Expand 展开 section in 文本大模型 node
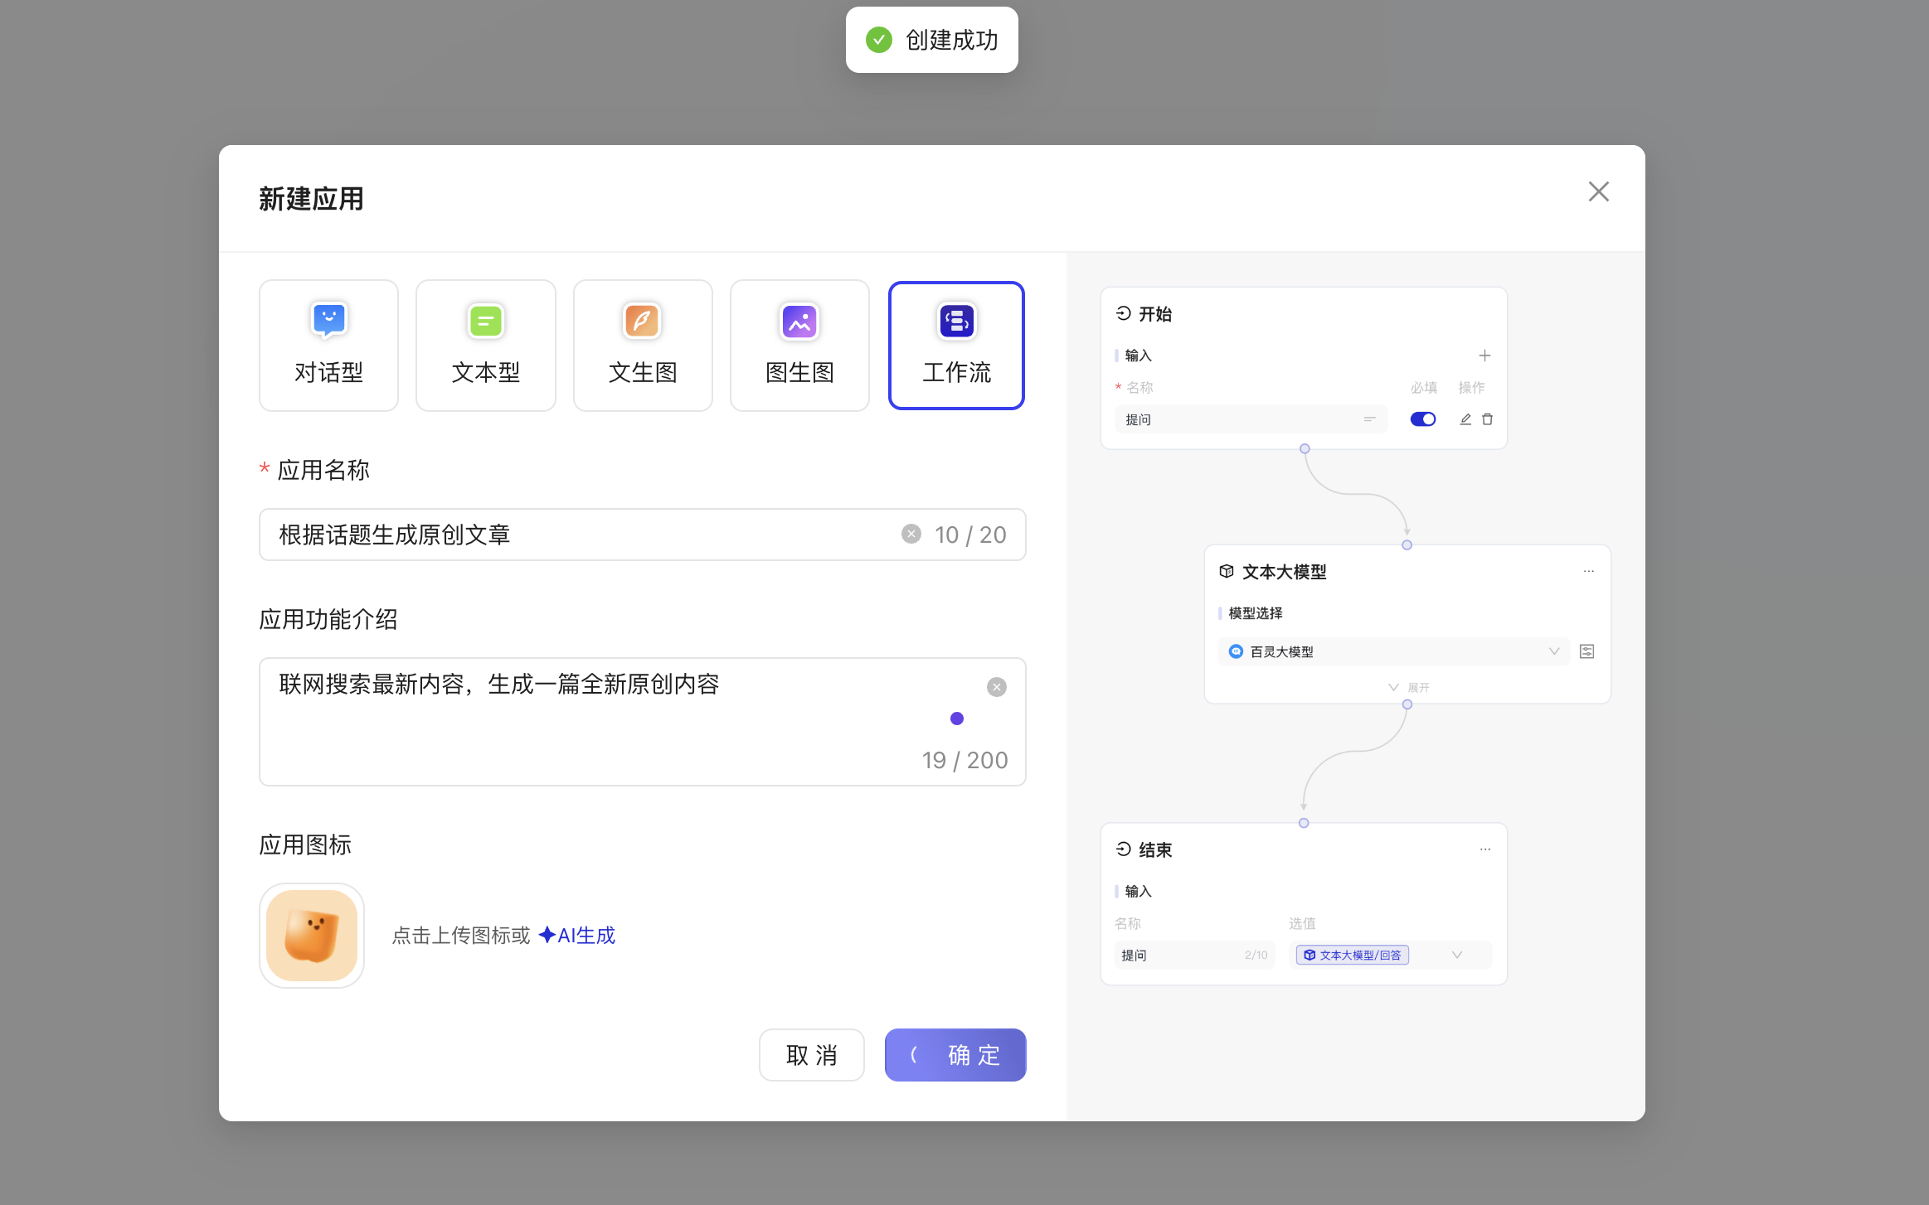 [x=1408, y=687]
